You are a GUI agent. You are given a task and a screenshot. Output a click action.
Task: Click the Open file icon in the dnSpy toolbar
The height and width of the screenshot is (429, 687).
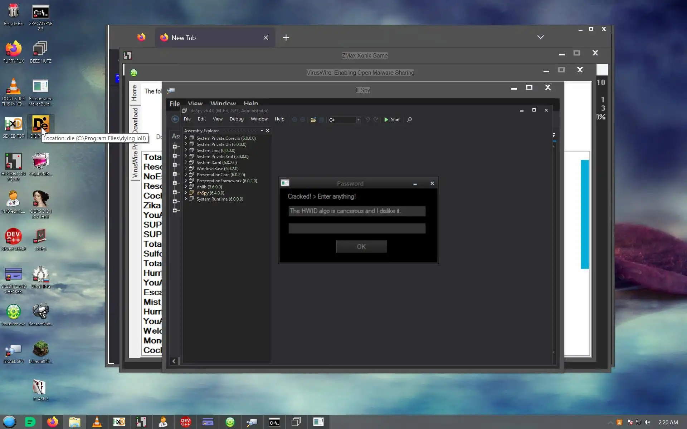tap(313, 120)
